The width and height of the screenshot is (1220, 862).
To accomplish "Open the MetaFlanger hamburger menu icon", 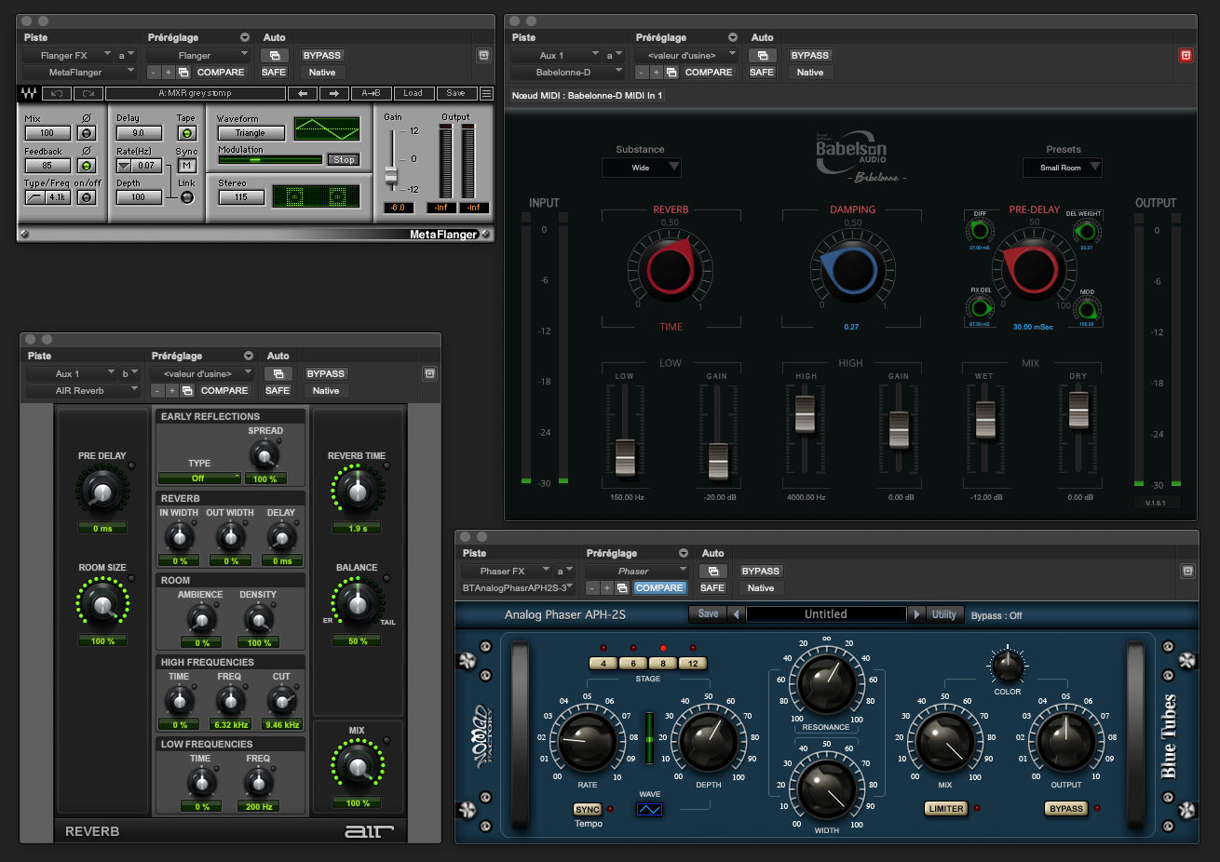I will [x=486, y=93].
